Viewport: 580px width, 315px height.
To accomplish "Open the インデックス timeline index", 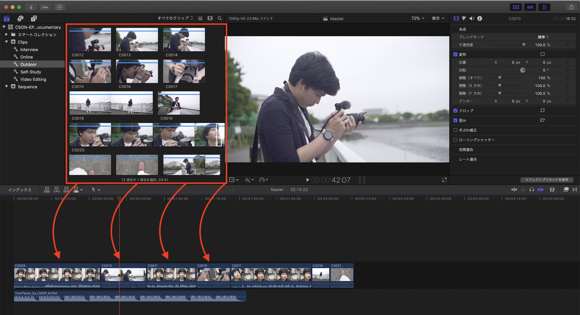I will [x=20, y=190].
